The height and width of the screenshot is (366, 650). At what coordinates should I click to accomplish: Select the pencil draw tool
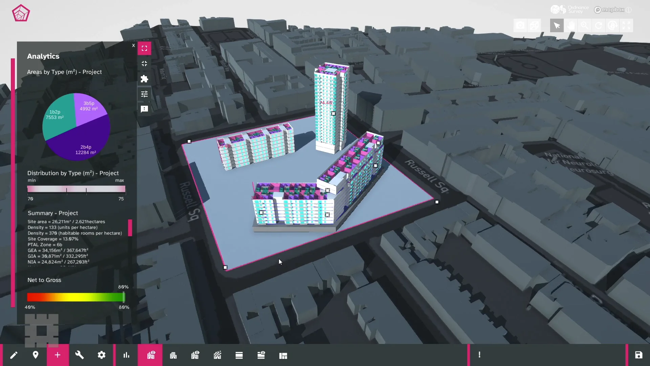14,355
